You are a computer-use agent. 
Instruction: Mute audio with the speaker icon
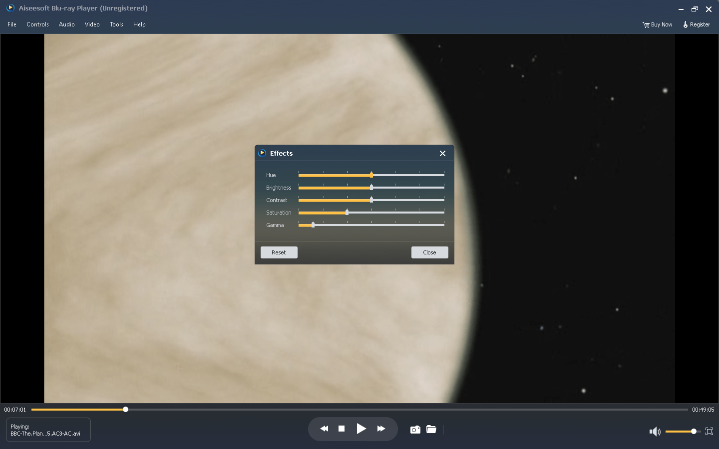coord(655,432)
